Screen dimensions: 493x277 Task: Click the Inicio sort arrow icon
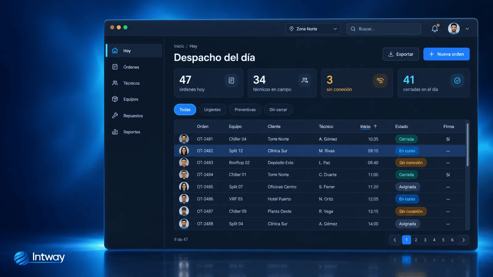[375, 126]
